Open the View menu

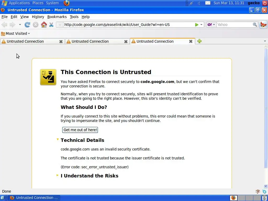click(x=24, y=17)
